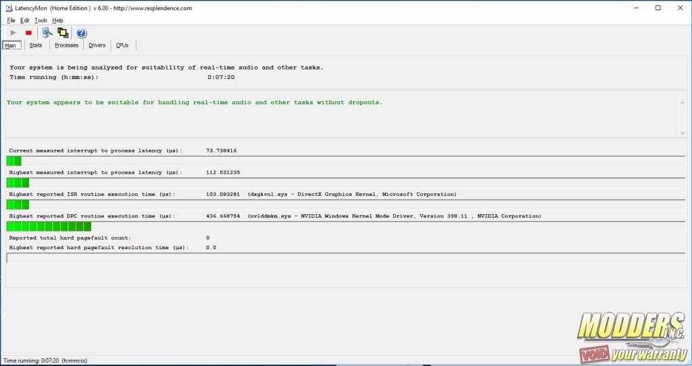Image resolution: width=692 pixels, height=366 pixels.
Task: Maximize the LatencyMon window
Action: click(658, 8)
